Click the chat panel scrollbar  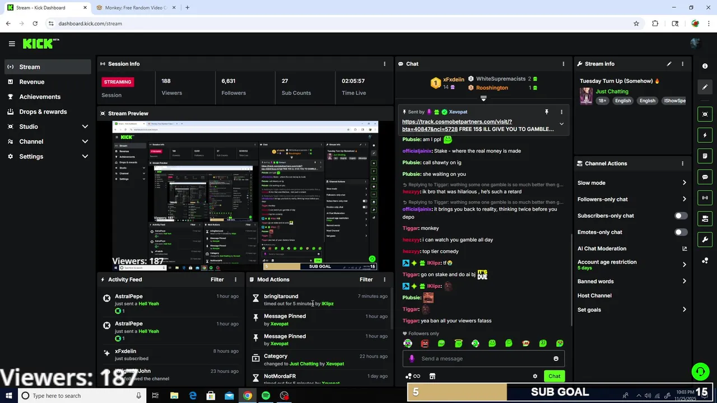point(571,280)
